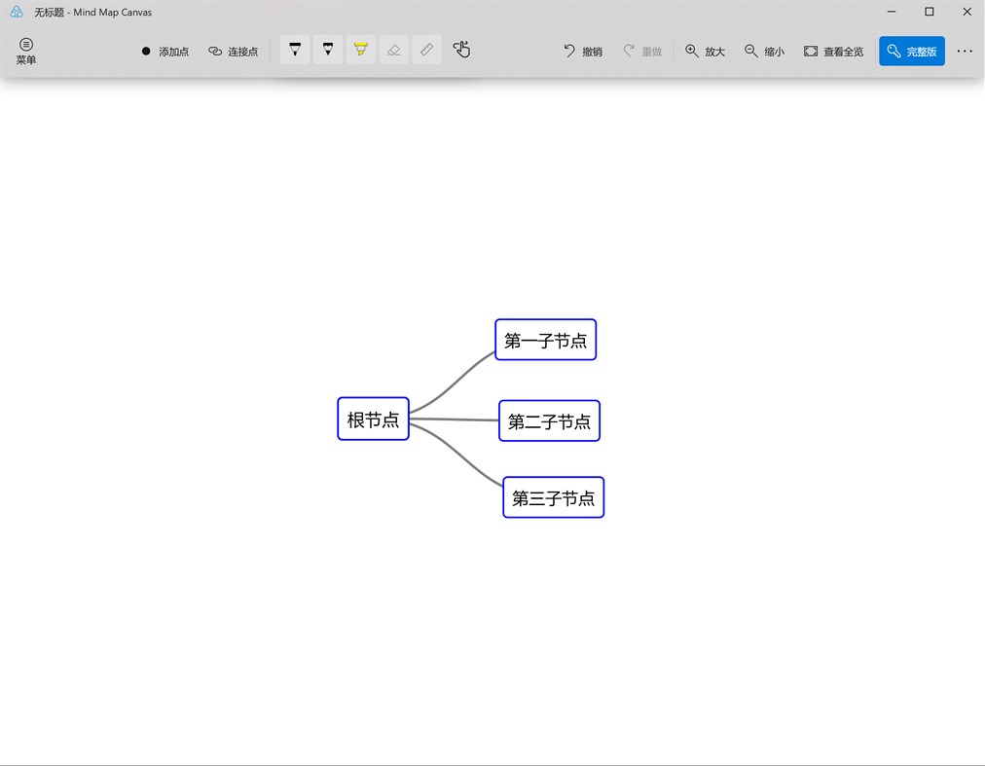
Task: Toggle the 添加点 add-node mode
Action: [x=164, y=51]
